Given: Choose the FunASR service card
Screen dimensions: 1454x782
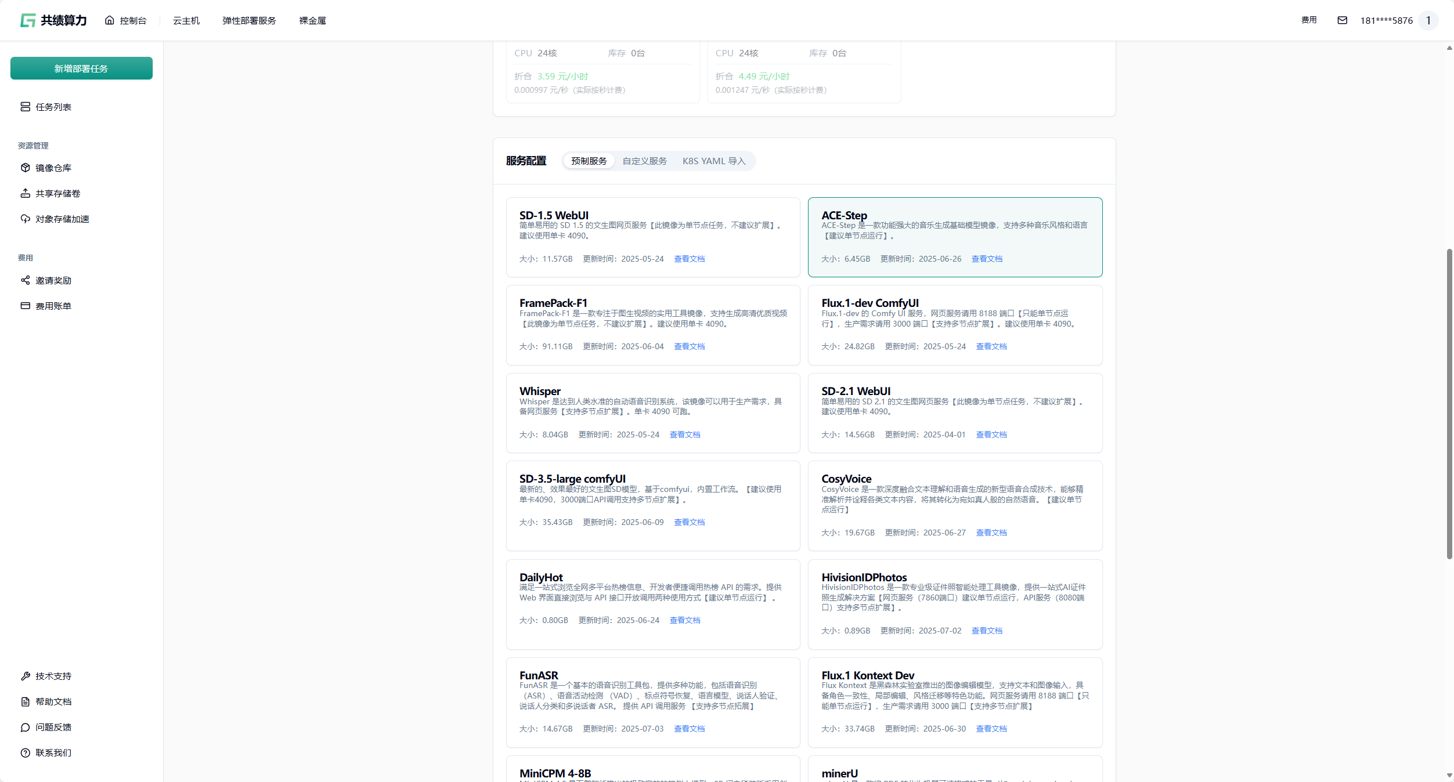Looking at the screenshot, I should click(652, 702).
